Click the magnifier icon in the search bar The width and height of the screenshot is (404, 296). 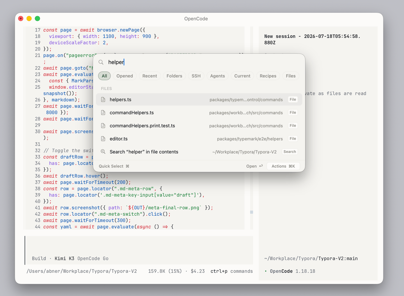pos(101,62)
